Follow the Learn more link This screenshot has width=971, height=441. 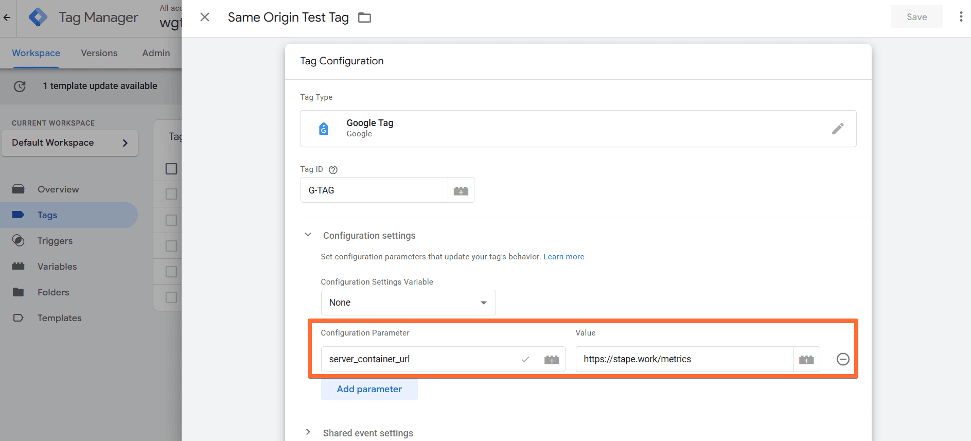pos(563,257)
